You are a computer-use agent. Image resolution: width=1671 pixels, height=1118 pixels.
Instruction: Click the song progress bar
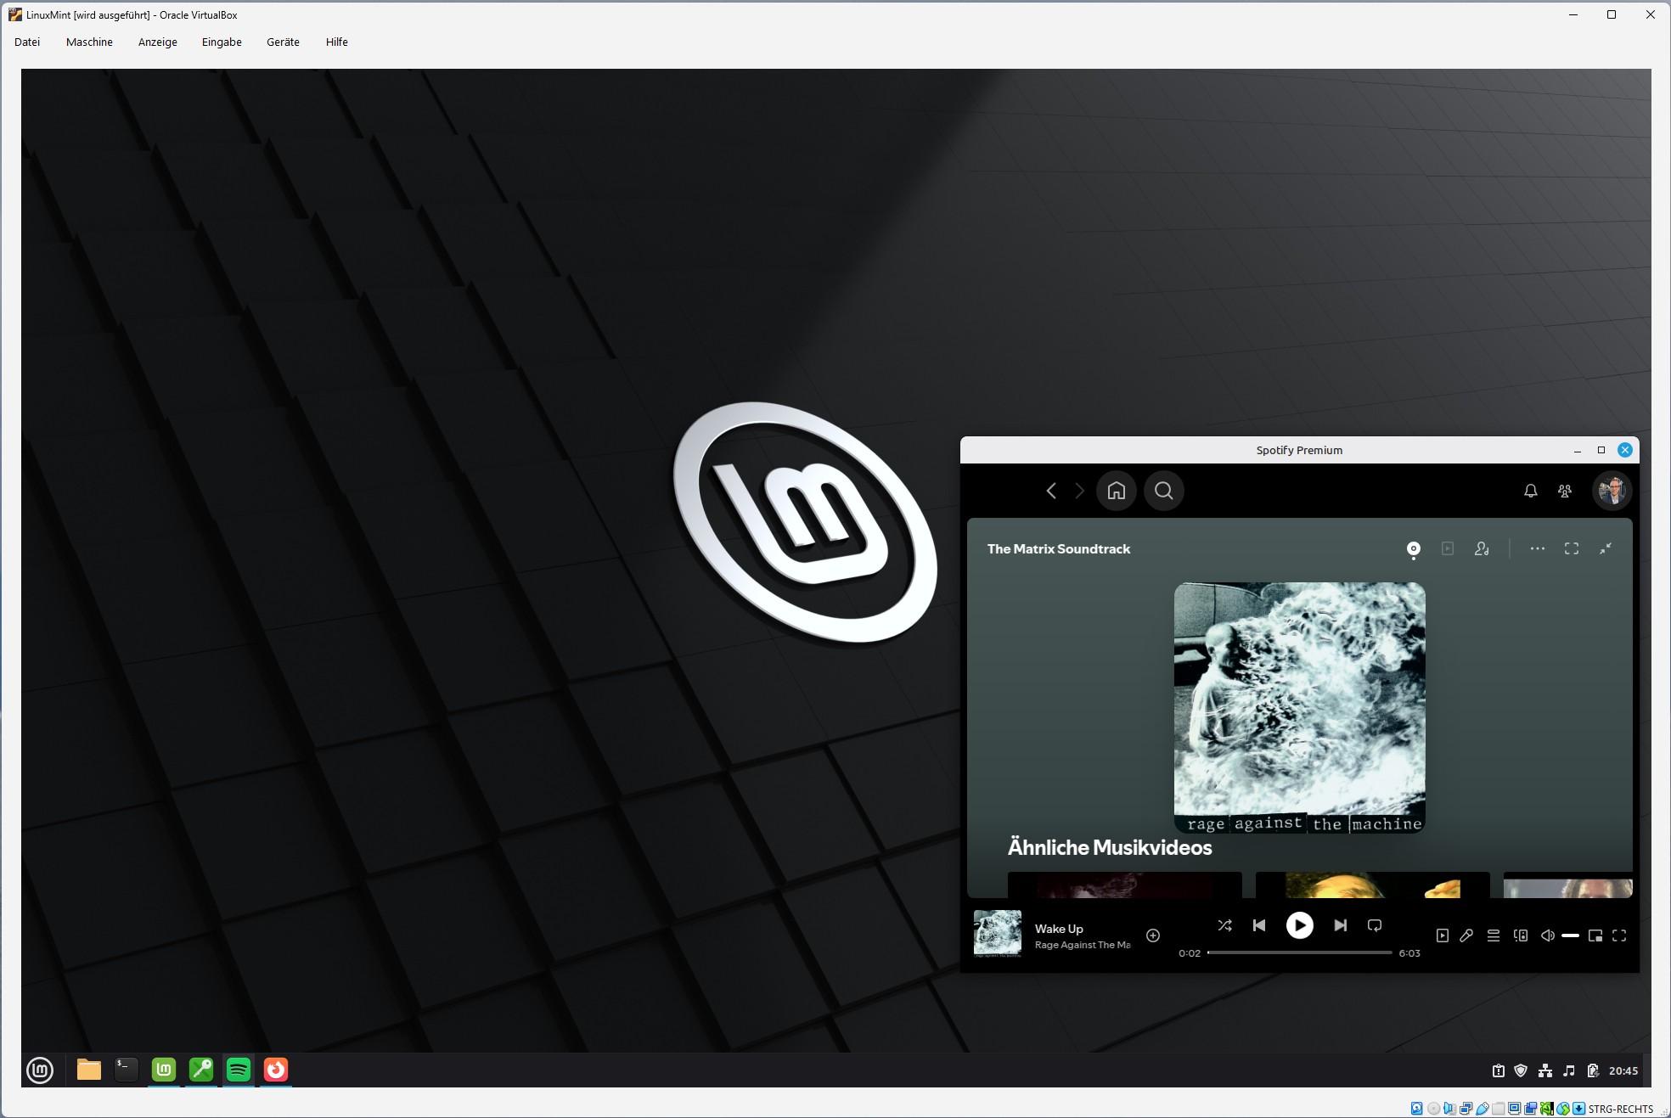(x=1299, y=952)
